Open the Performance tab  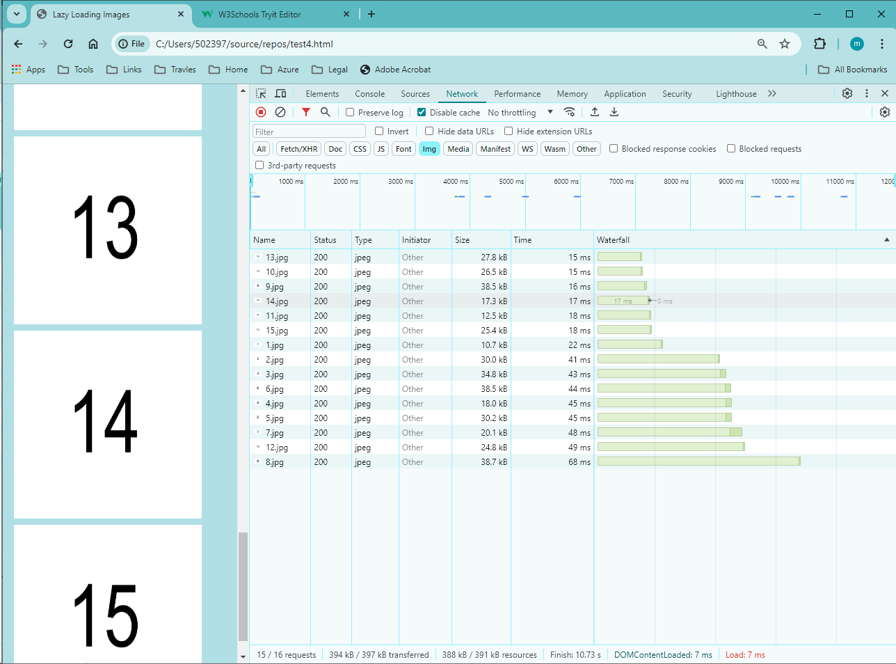pyautogui.click(x=517, y=94)
